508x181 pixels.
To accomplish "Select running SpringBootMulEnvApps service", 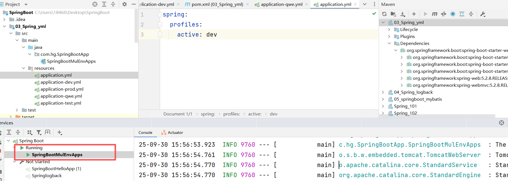I will tap(57, 155).
